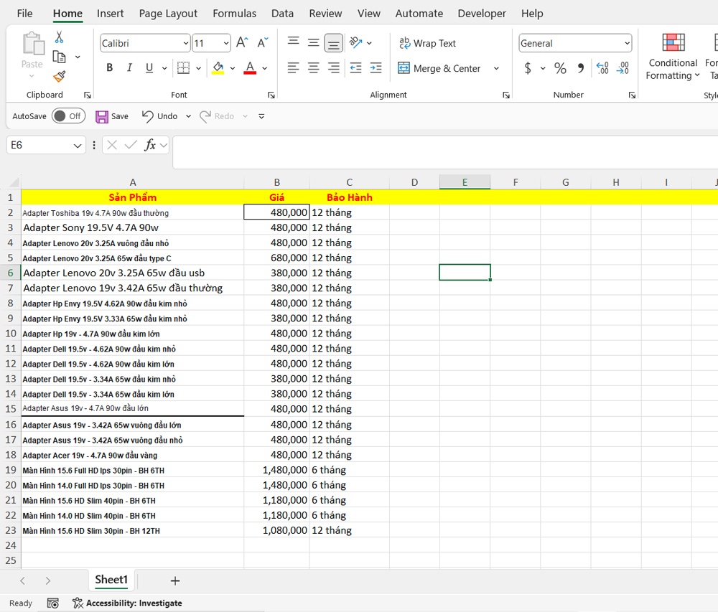Toggle Wrap Text for selected cells
The width and height of the screenshot is (718, 612).
tap(427, 43)
